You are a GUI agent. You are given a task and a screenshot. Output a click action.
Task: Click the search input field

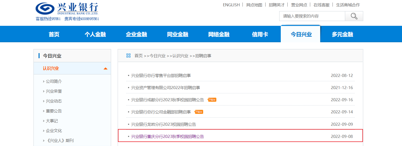[x=312, y=16]
